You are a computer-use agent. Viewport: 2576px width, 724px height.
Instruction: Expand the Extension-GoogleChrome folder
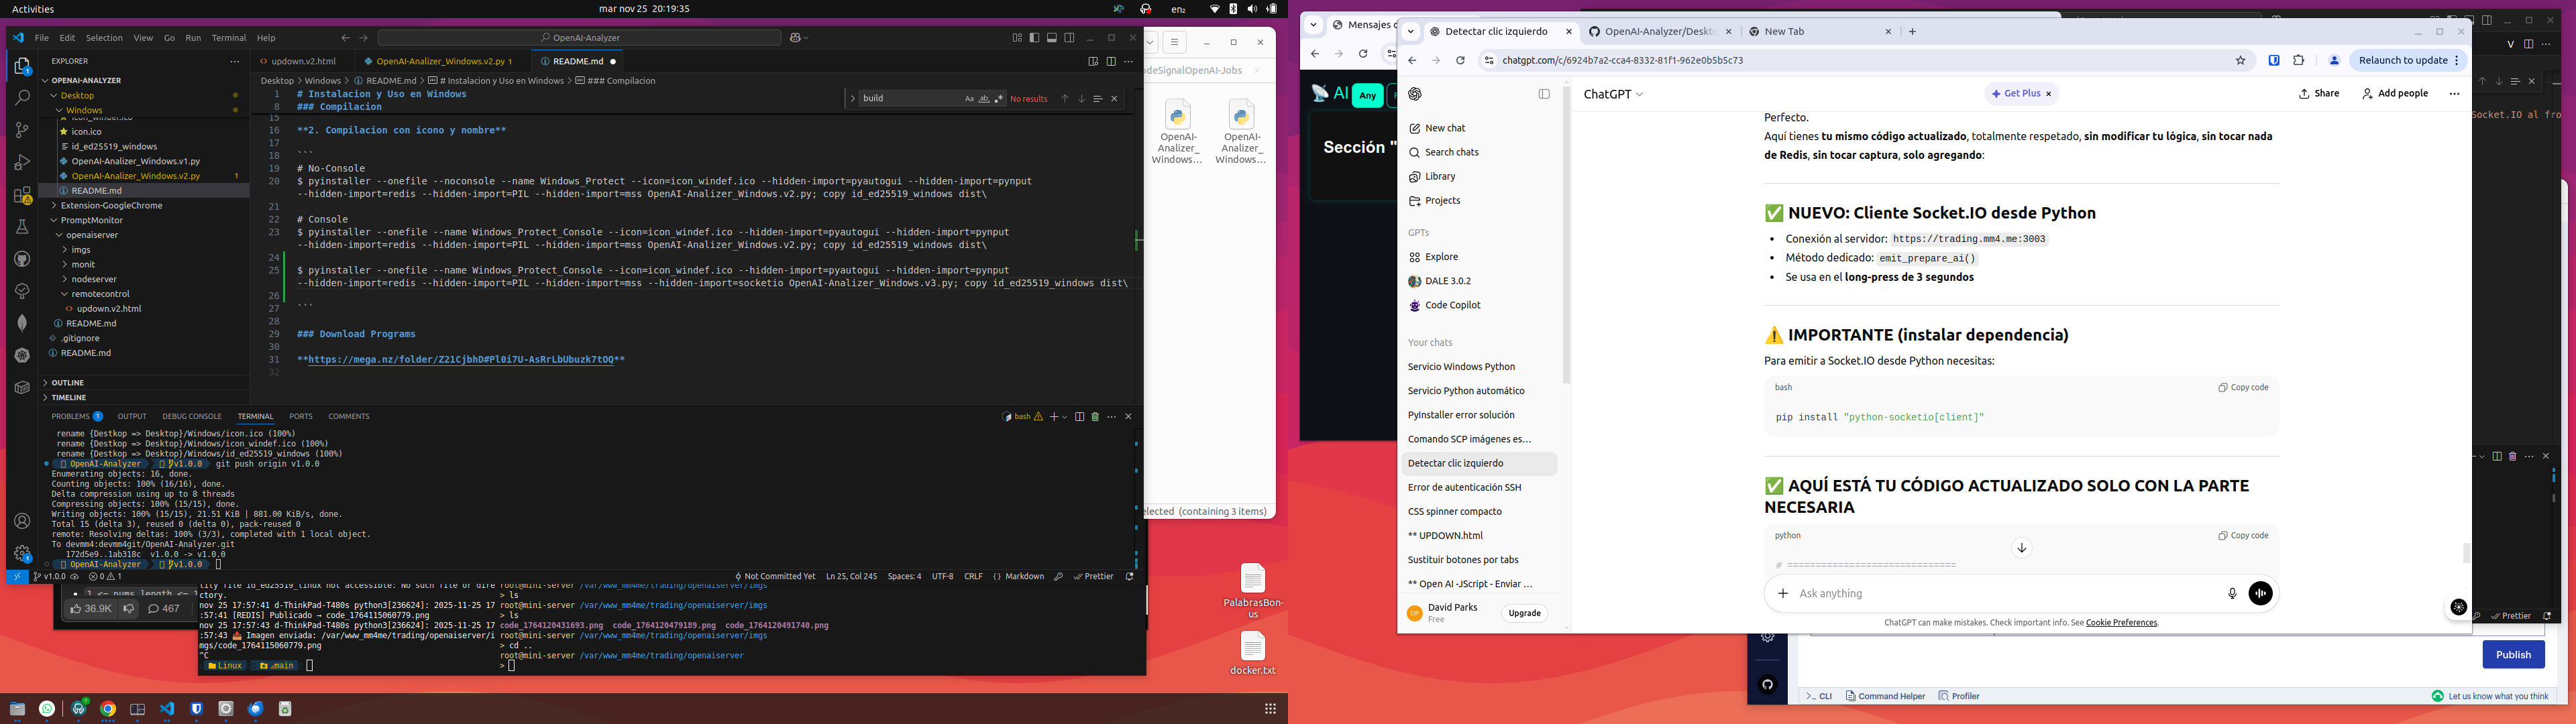(111, 205)
